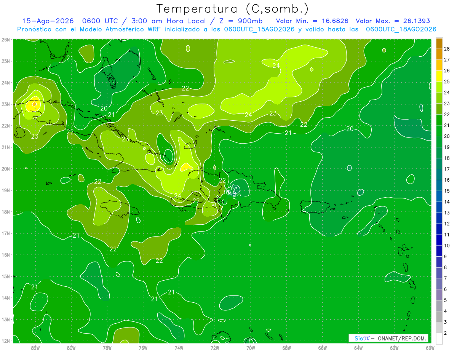Click 'Valor Max. = 26.1393' value
Image resolution: width=457 pixels, height=353 pixels.
[x=393, y=21]
